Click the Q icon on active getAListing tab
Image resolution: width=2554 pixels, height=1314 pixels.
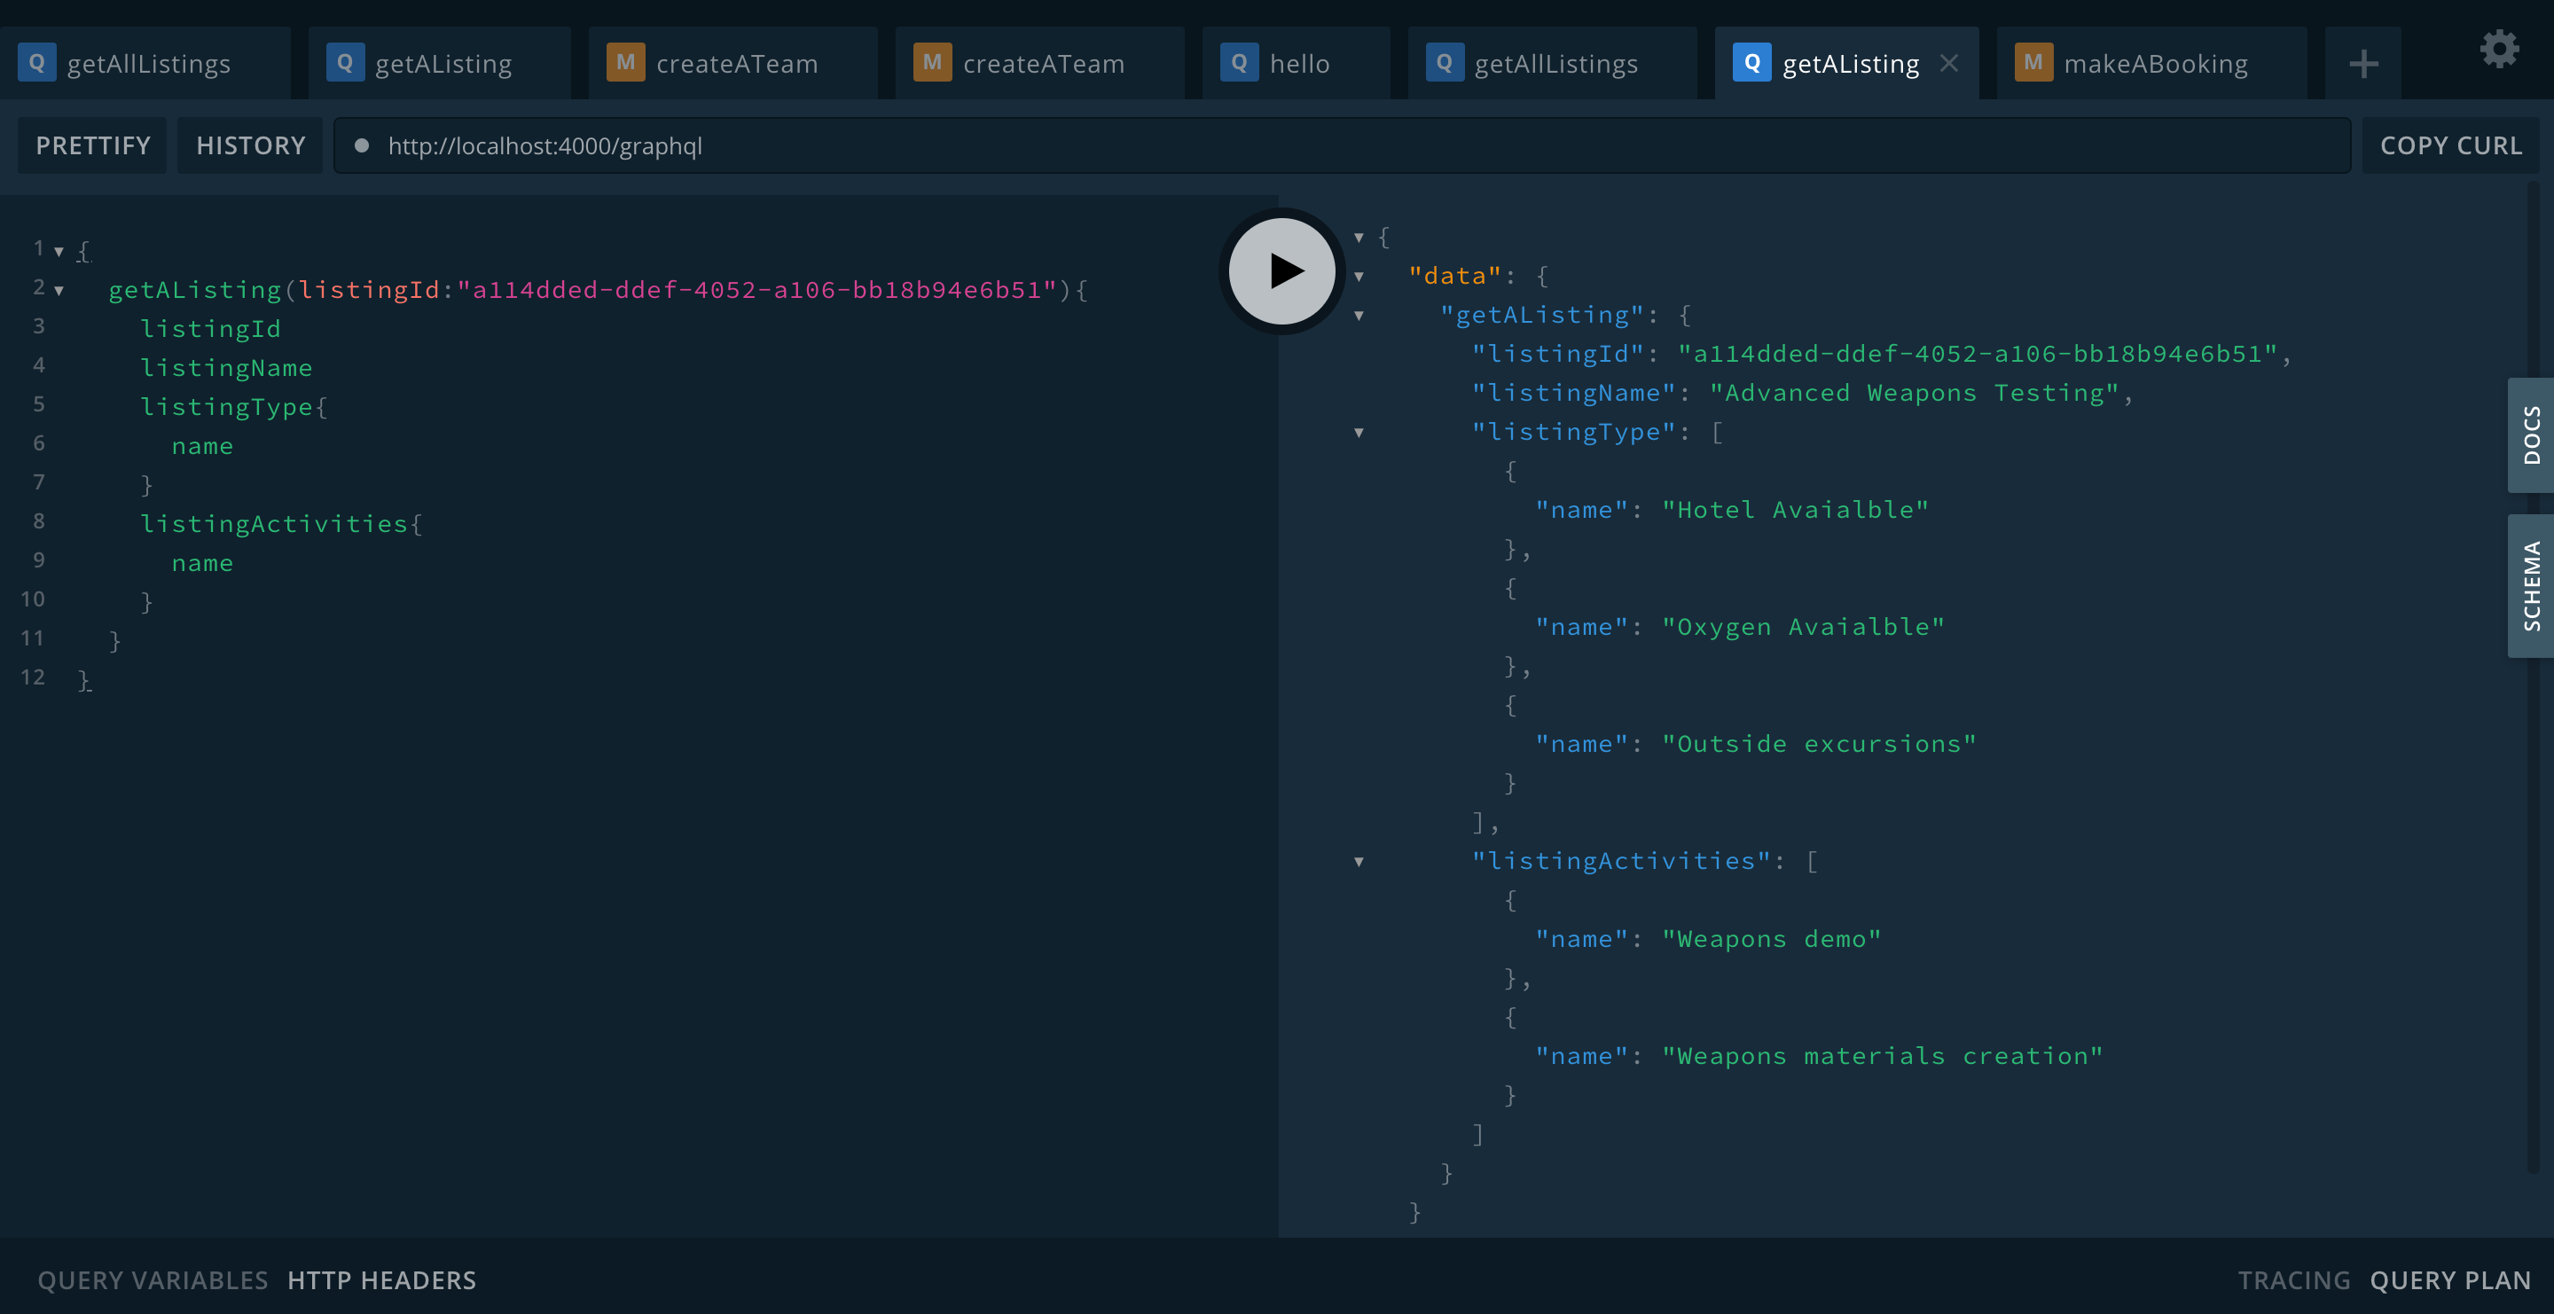pos(1751,62)
